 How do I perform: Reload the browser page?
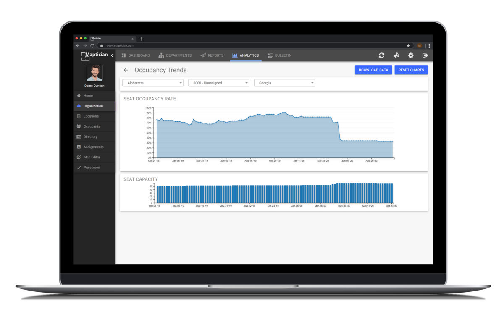tap(92, 46)
